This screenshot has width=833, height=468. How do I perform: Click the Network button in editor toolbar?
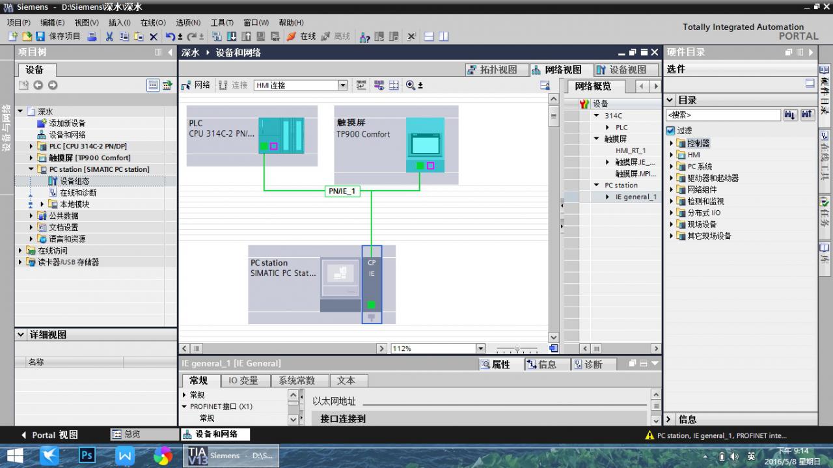[196, 85]
